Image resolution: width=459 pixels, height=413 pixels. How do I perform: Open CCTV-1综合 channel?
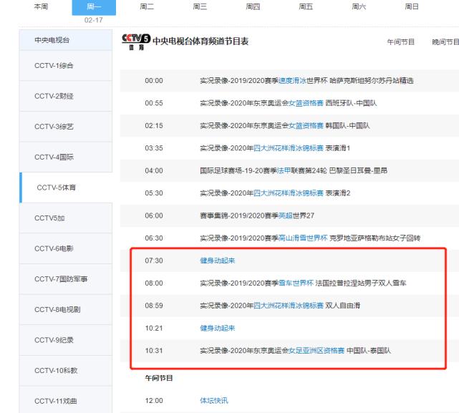point(66,66)
